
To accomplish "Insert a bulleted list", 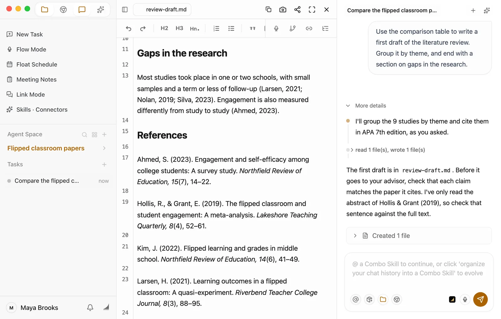I will click(231, 29).
